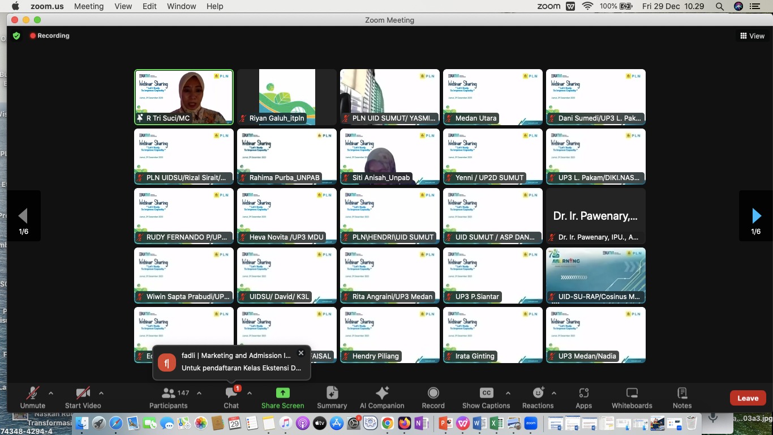Open the Window menu

[181, 6]
